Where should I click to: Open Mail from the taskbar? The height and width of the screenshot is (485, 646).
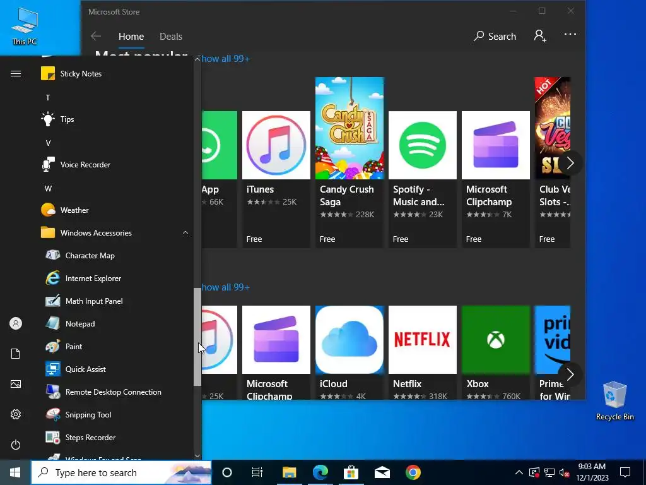382,472
